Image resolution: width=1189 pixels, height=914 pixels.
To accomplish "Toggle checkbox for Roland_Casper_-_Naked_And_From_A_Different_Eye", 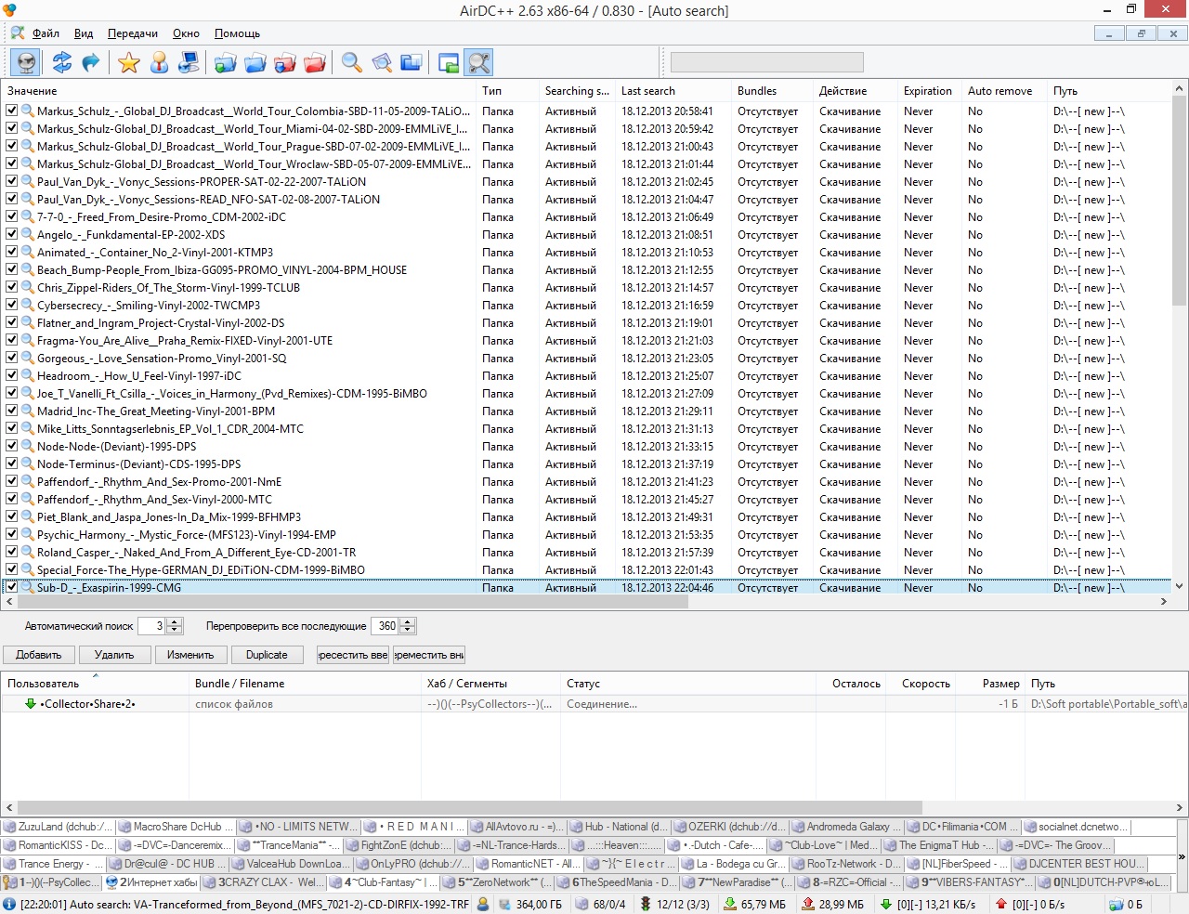I will tap(12, 552).
